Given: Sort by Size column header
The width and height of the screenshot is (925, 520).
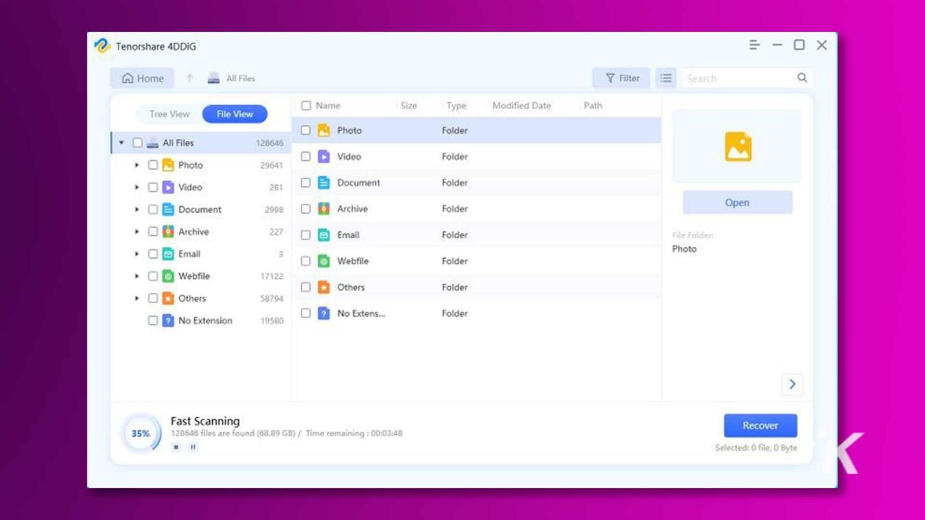Looking at the screenshot, I should coord(409,106).
